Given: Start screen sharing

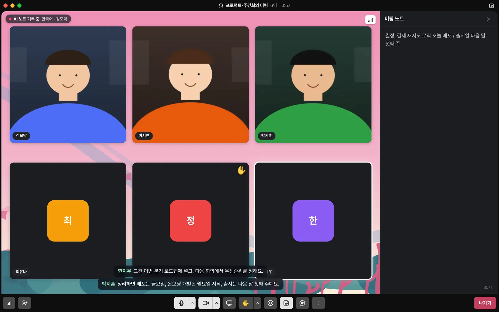Looking at the screenshot, I should click(229, 303).
